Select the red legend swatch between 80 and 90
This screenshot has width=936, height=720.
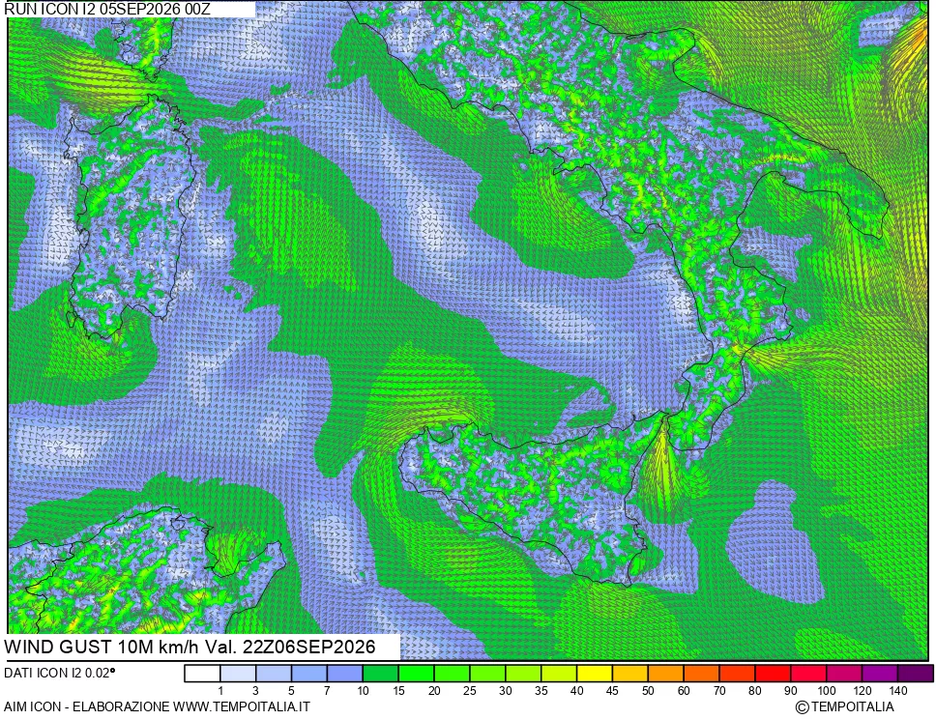pos(773,674)
